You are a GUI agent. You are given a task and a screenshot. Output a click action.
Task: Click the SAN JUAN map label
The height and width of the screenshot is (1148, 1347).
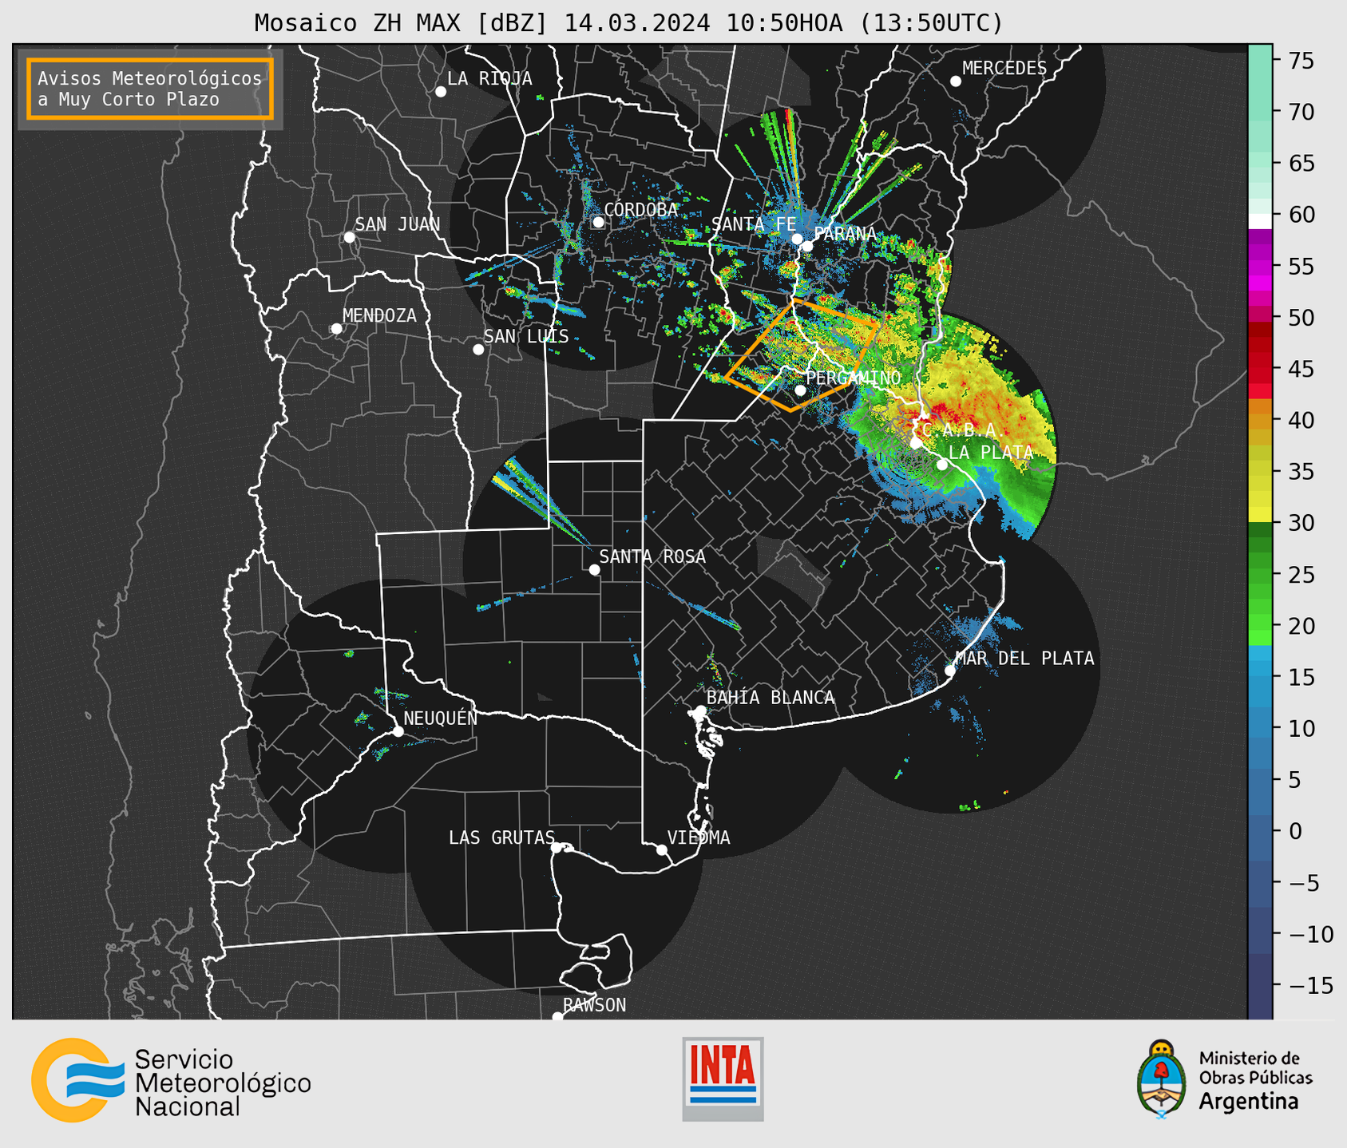[397, 224]
